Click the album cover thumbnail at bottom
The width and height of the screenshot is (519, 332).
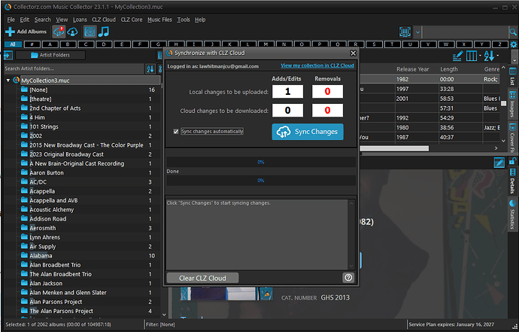(226, 294)
